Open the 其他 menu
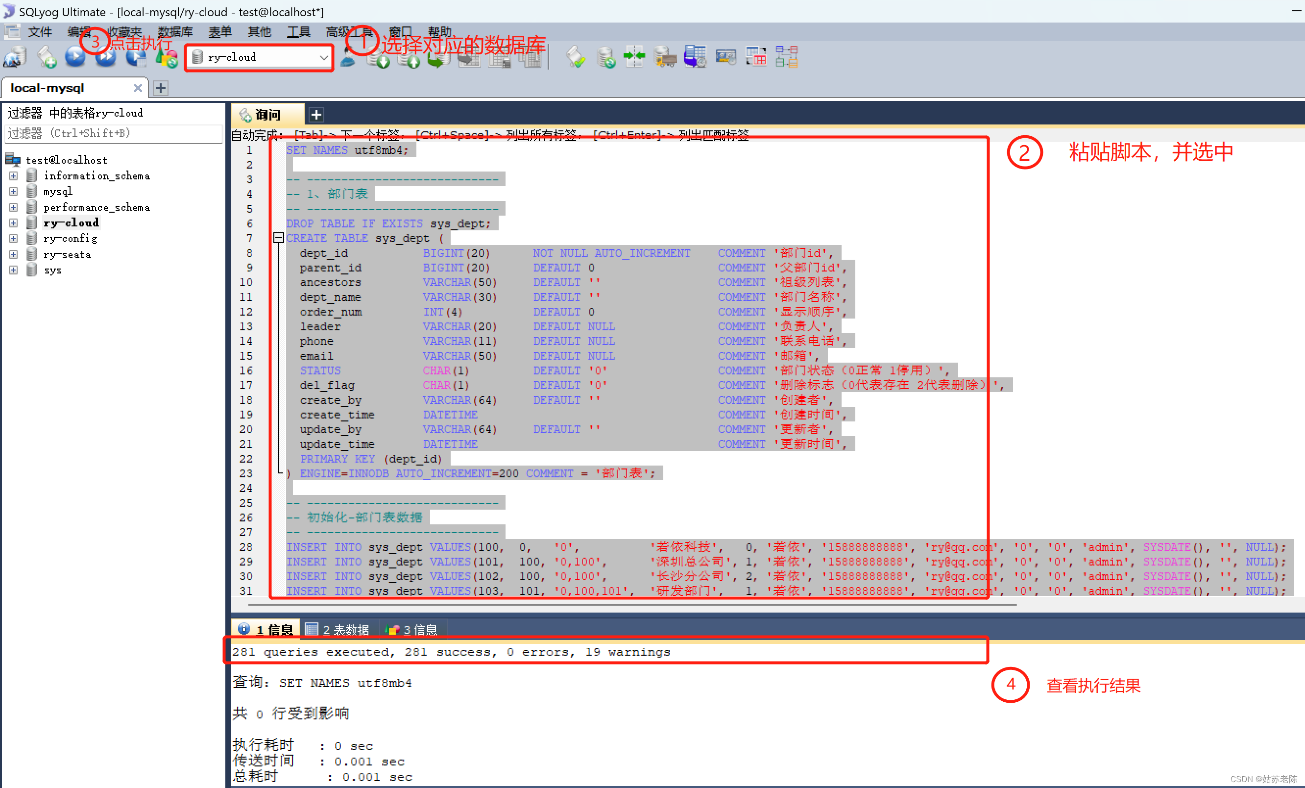 [259, 32]
